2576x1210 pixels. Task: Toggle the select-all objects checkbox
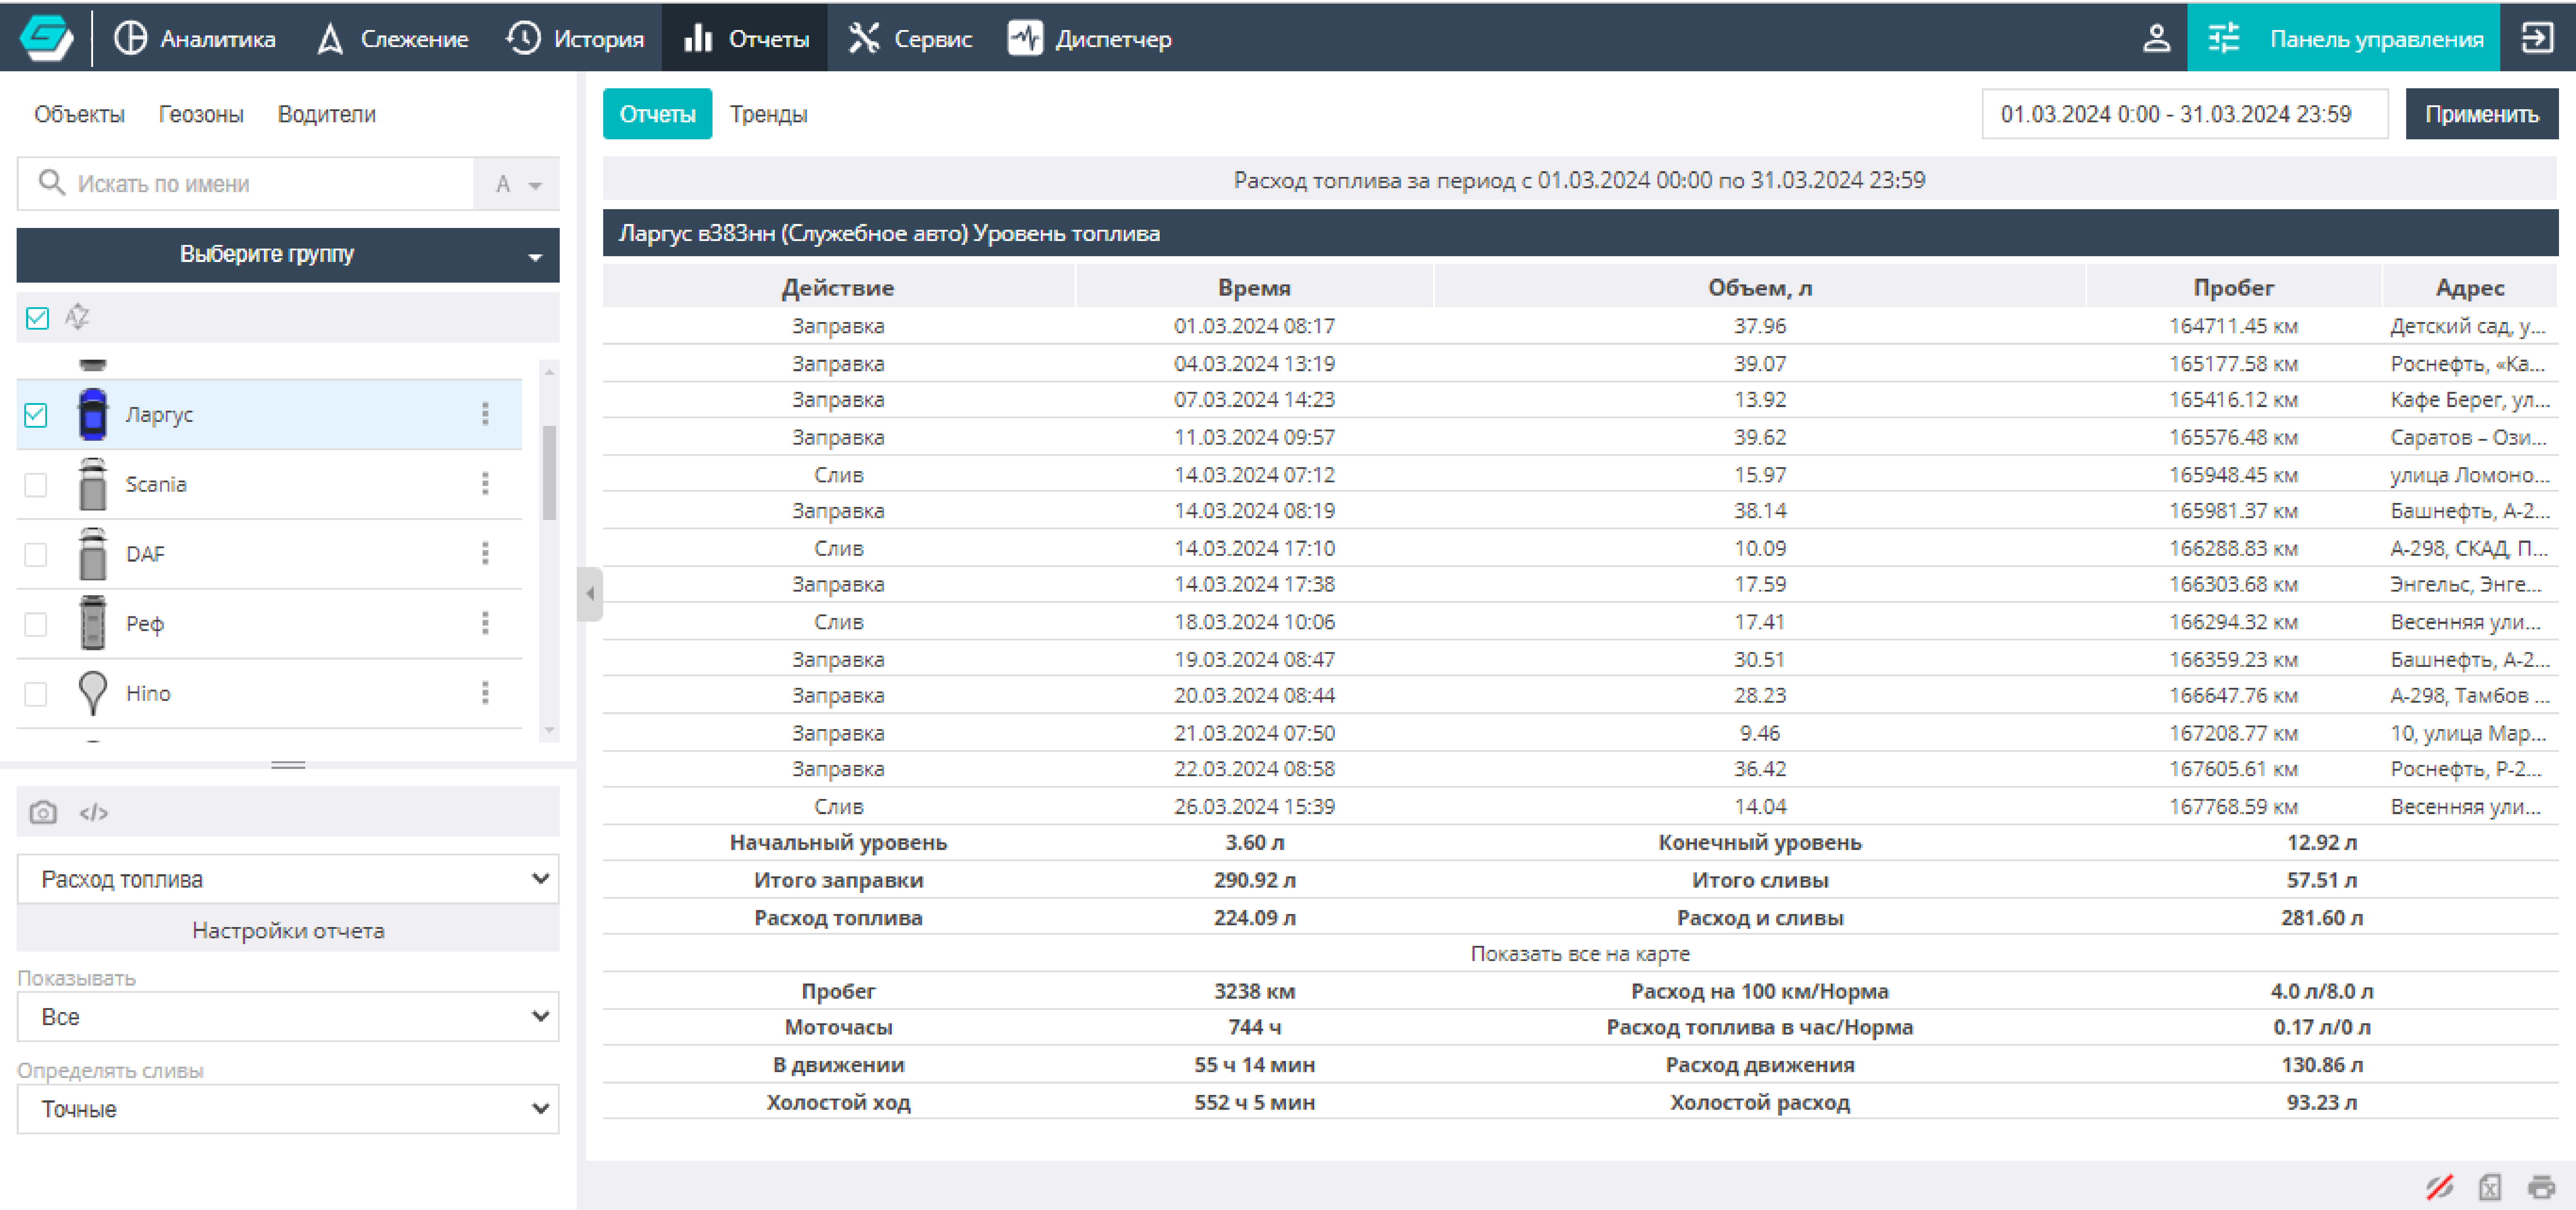point(37,318)
